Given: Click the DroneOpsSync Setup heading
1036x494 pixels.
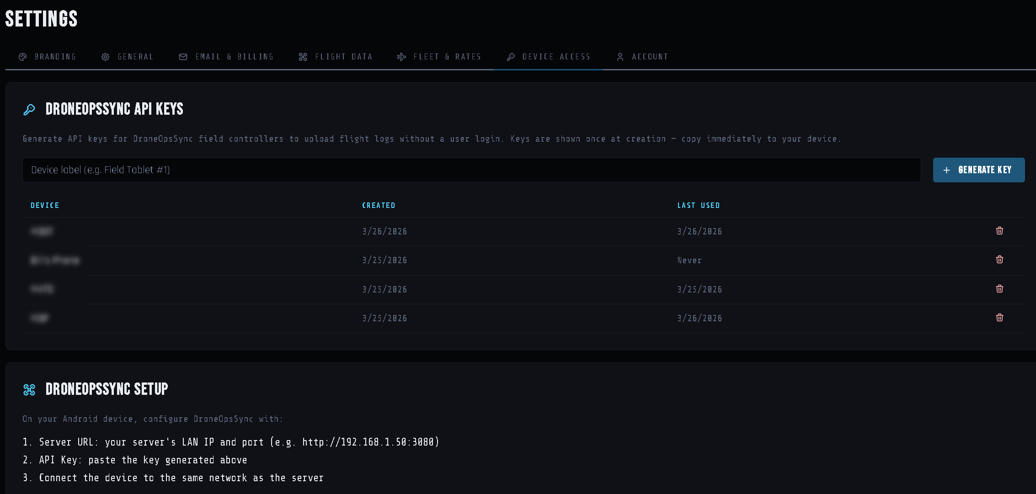Looking at the screenshot, I should pos(107,389).
